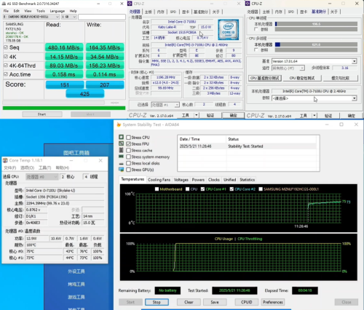Toggle the Motherboard temperature legend checkbox
This screenshot has width=364, height=310.
pyautogui.click(x=157, y=189)
